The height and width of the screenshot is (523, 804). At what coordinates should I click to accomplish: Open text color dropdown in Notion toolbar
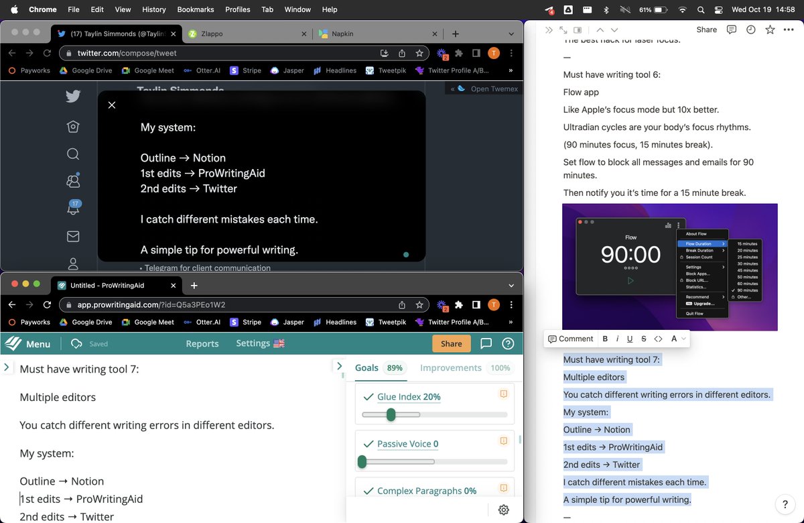pyautogui.click(x=678, y=339)
